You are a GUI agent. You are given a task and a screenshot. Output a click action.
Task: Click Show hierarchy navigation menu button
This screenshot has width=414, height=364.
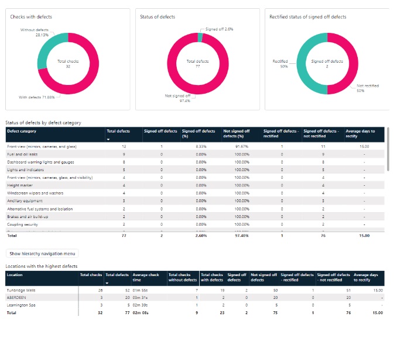coord(42,253)
